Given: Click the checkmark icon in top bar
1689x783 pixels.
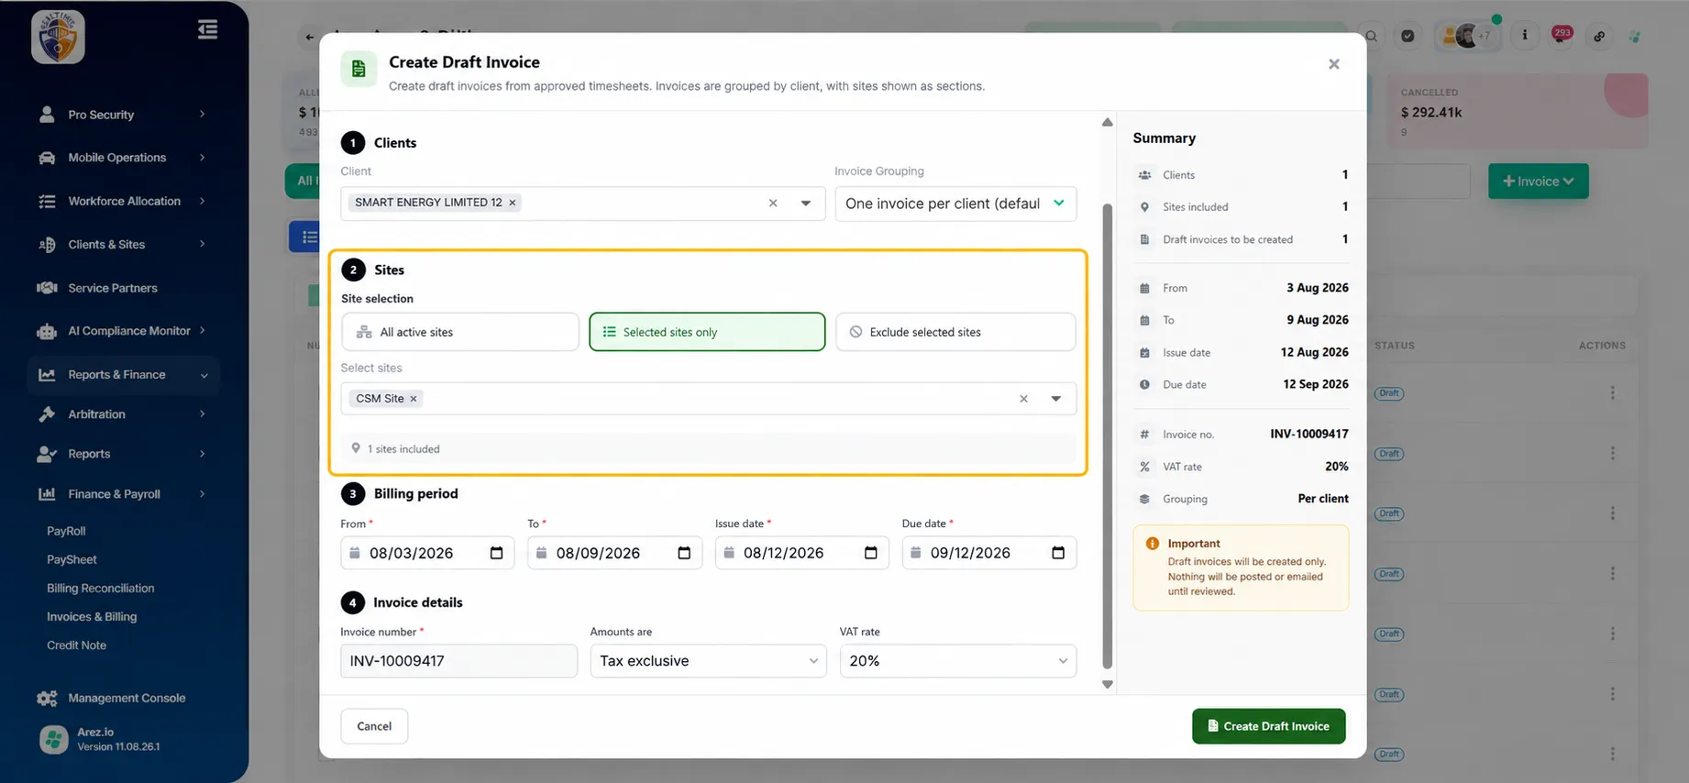Looking at the screenshot, I should pyautogui.click(x=1407, y=37).
